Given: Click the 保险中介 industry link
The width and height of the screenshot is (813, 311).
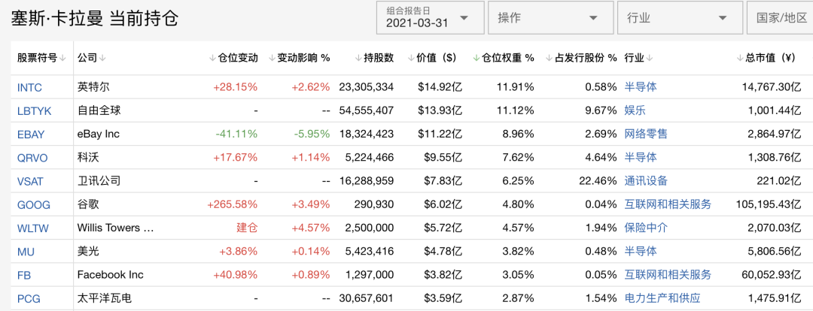Looking at the screenshot, I should tap(646, 228).
